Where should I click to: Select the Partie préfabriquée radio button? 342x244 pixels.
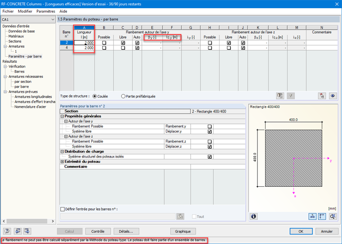pyautogui.click(x=123, y=96)
